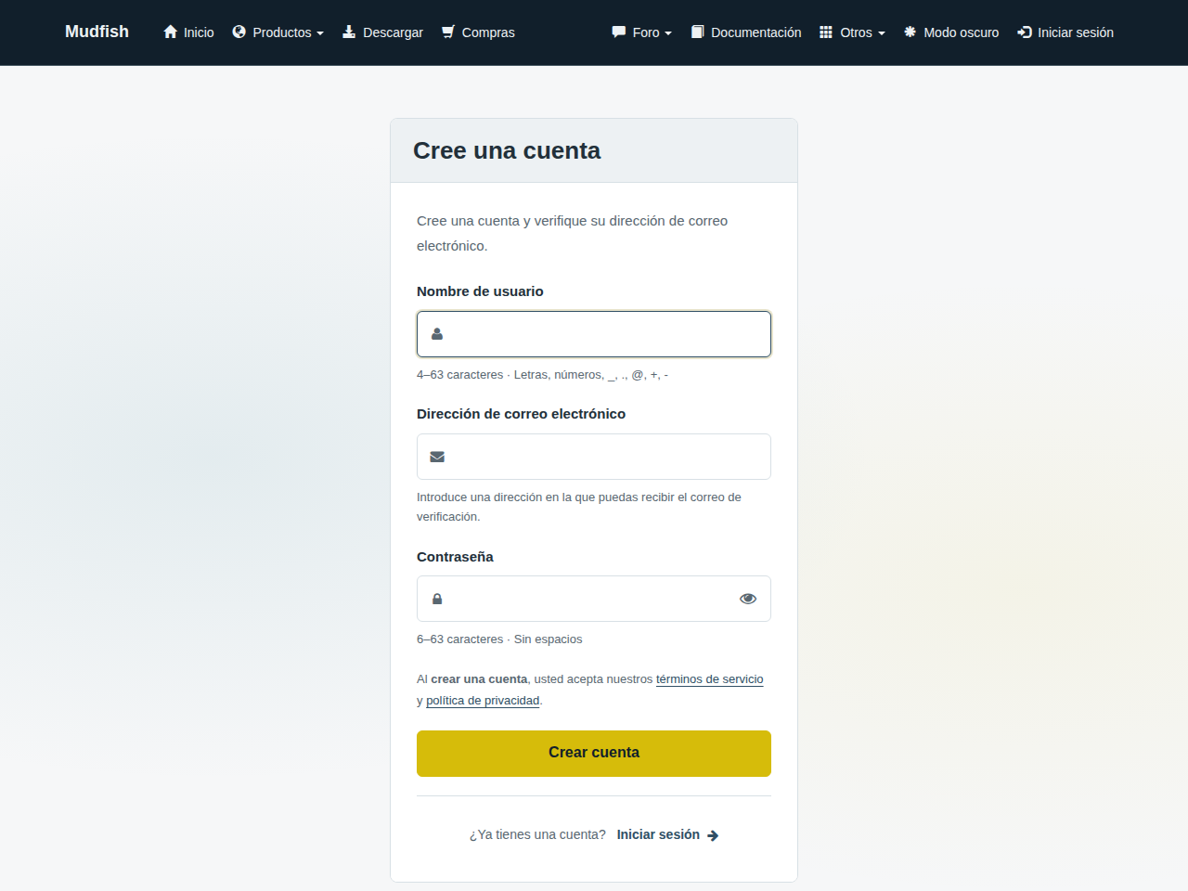Click Iniciar sesión text in the top navbar
Screen dimensions: 1188x891
[x=1076, y=32]
